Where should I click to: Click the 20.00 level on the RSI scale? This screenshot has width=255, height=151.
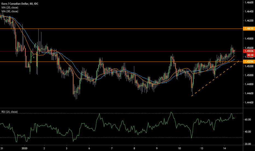(x=248, y=144)
